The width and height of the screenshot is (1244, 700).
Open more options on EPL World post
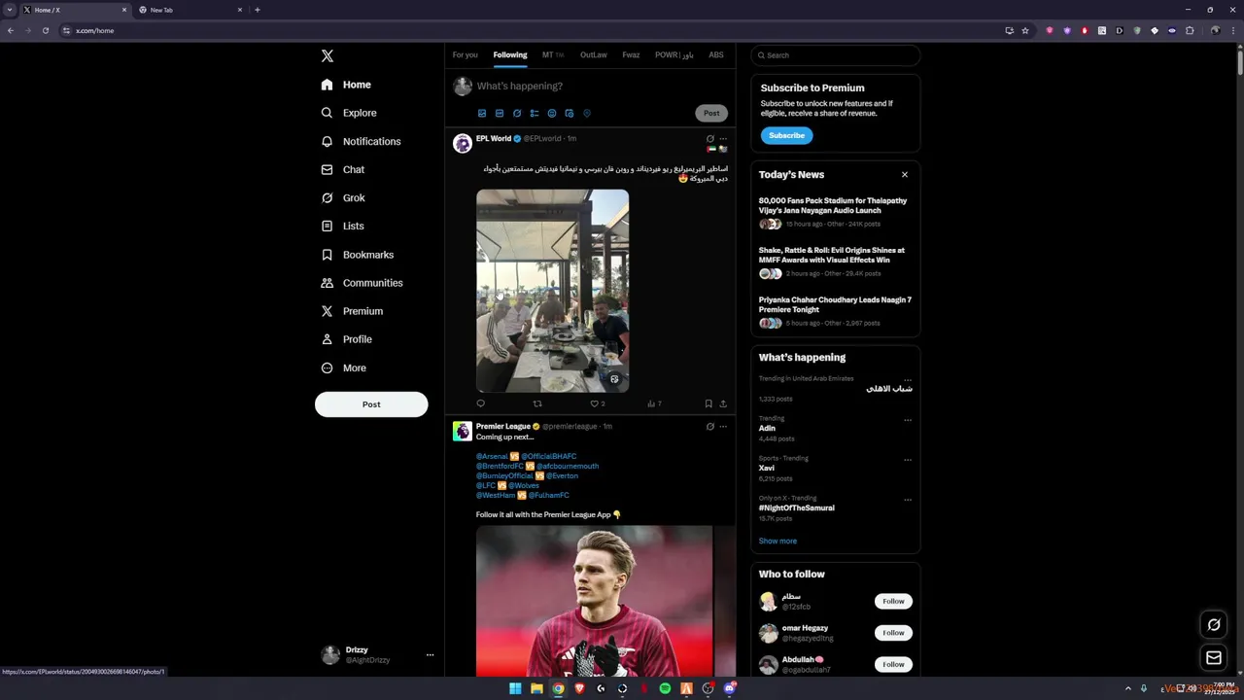723,139
